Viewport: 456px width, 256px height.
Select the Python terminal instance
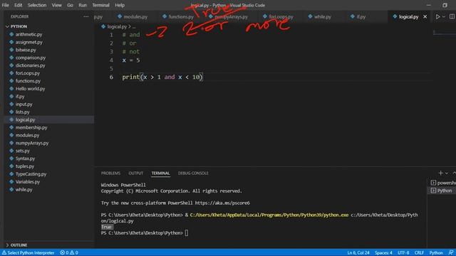click(442, 191)
